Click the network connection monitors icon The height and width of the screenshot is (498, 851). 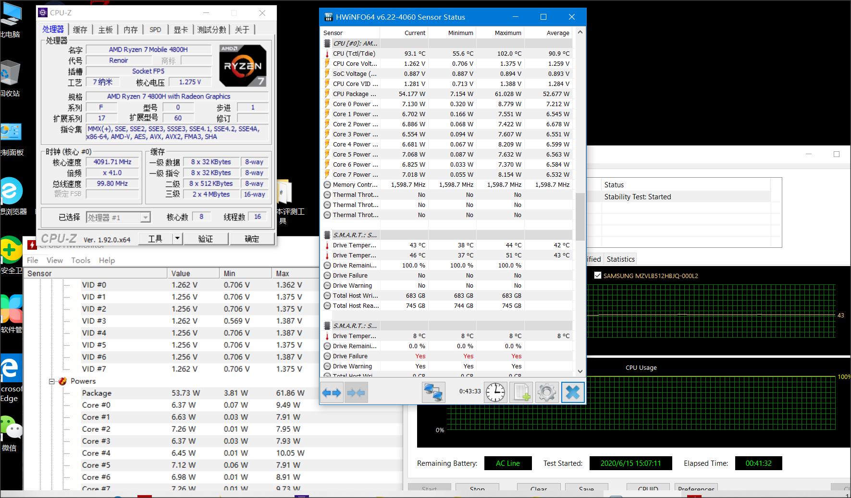[433, 392]
